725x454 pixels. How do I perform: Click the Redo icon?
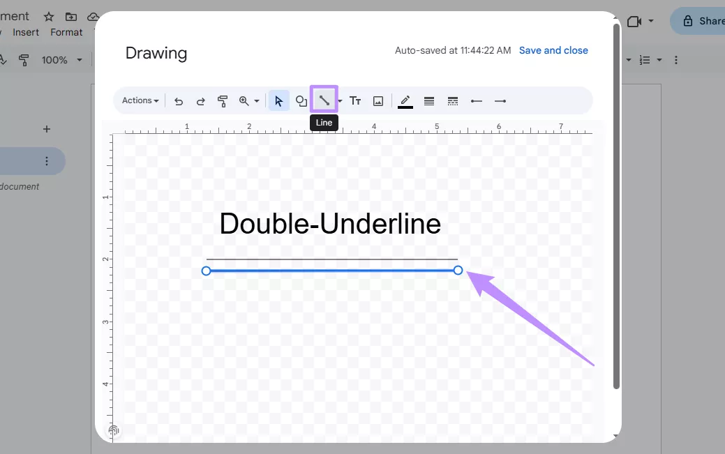201,100
